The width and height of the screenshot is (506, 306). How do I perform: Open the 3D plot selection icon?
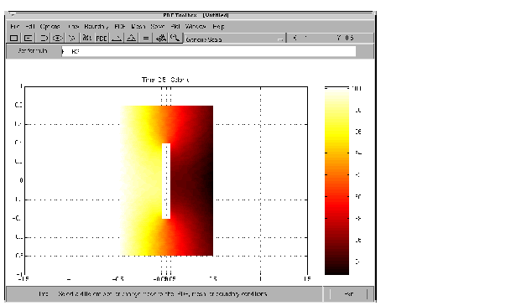tap(161, 38)
